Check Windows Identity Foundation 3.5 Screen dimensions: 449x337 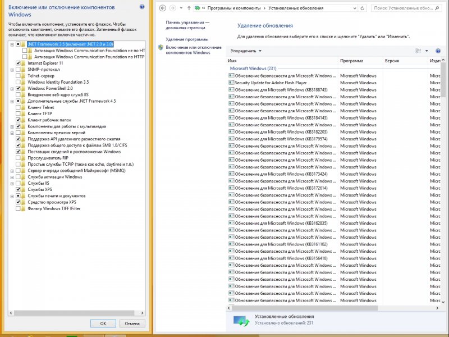tap(18, 82)
